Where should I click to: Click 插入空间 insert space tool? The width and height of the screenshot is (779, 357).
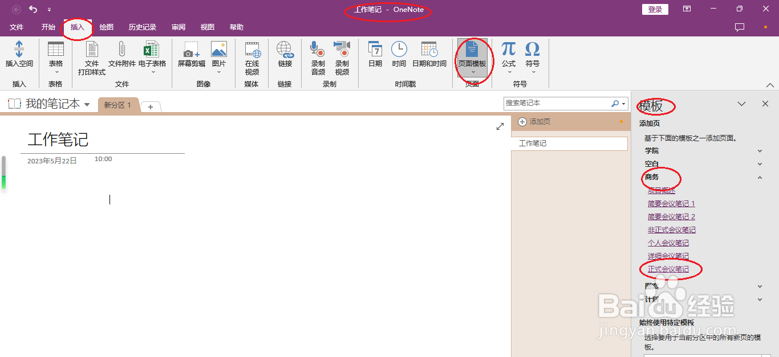pyautogui.click(x=19, y=55)
